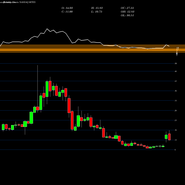Click the 46 price axis label
The width and height of the screenshot is (185, 185).
[x=176, y=71]
